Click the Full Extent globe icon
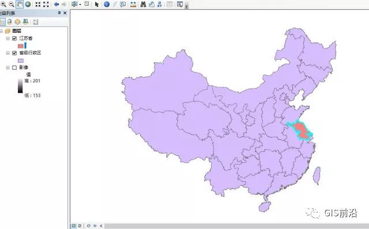The height and width of the screenshot is (229, 369). pos(28,4)
